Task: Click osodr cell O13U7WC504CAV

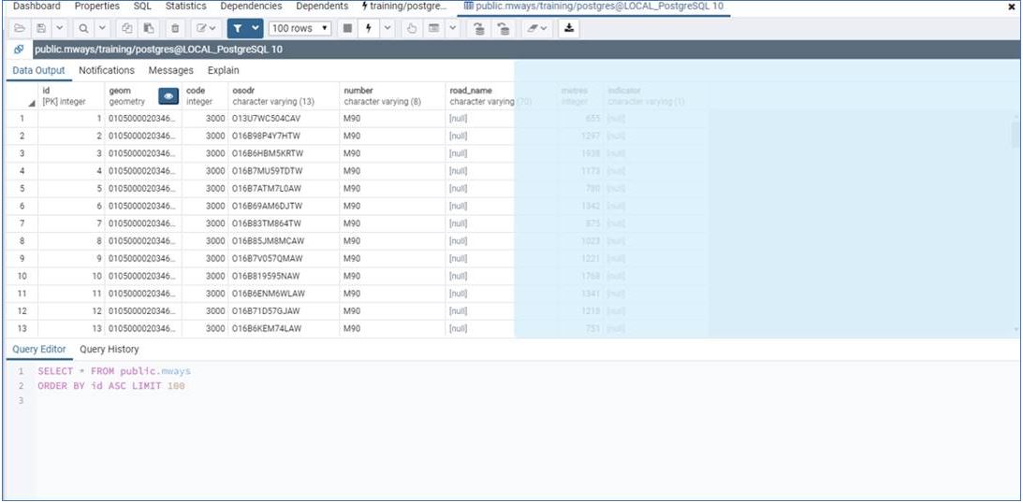Action: [284, 119]
